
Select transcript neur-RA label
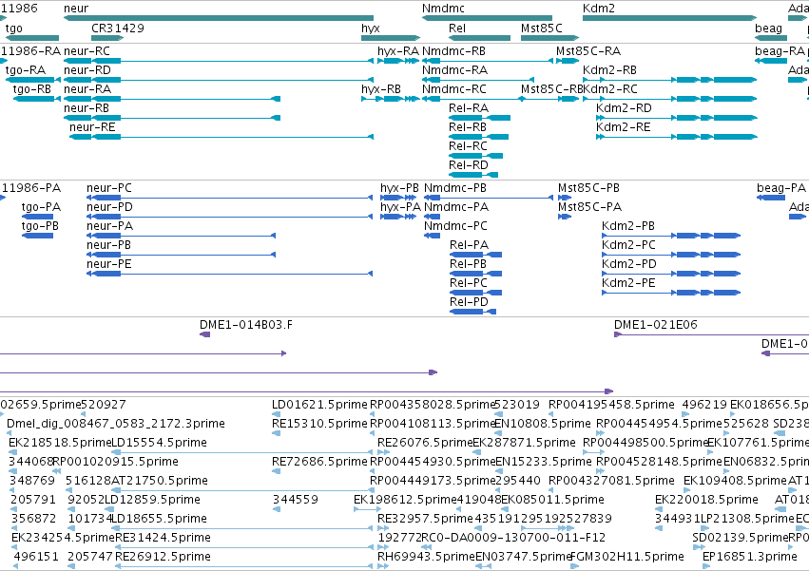pyautogui.click(x=87, y=89)
